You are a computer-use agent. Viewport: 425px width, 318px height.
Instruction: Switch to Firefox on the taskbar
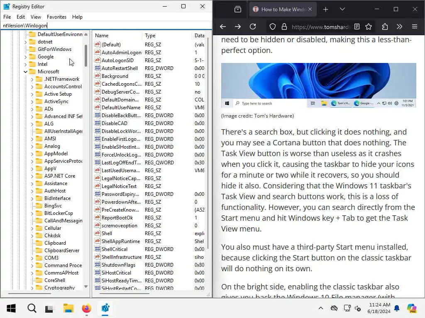[86, 308]
